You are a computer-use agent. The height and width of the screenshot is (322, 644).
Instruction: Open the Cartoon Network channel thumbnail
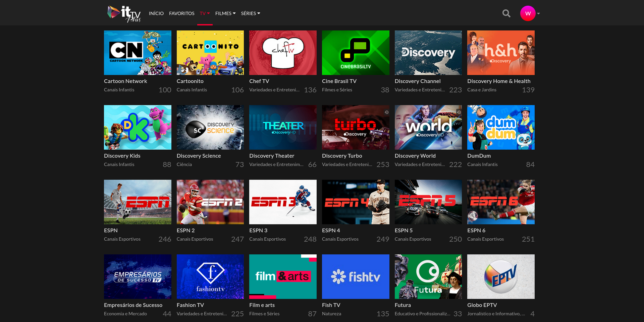point(138,53)
